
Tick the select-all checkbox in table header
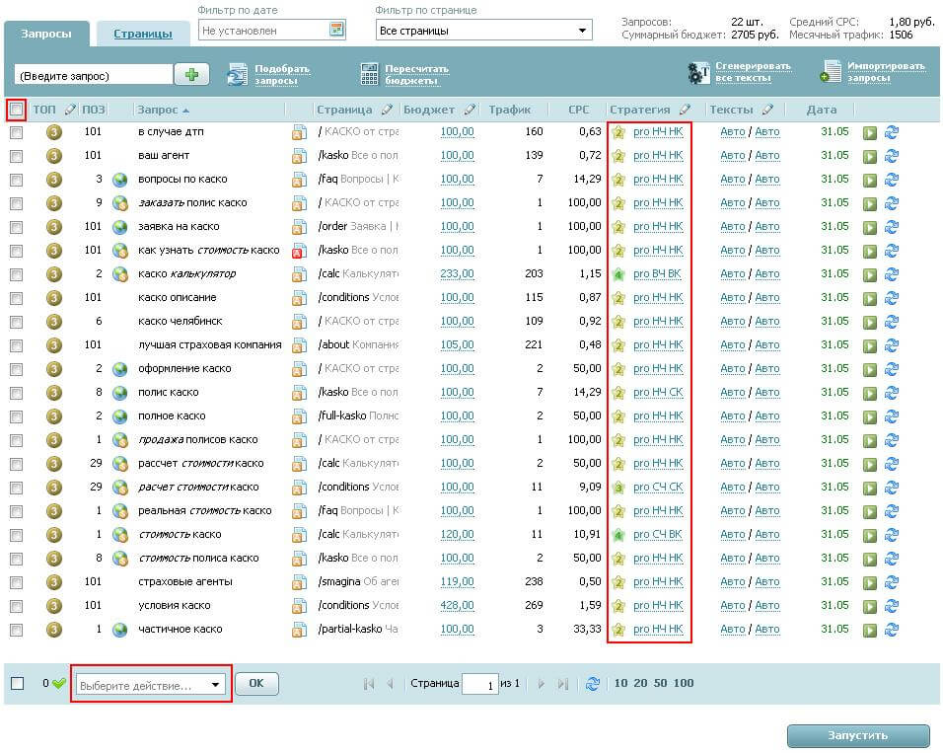coord(16,110)
